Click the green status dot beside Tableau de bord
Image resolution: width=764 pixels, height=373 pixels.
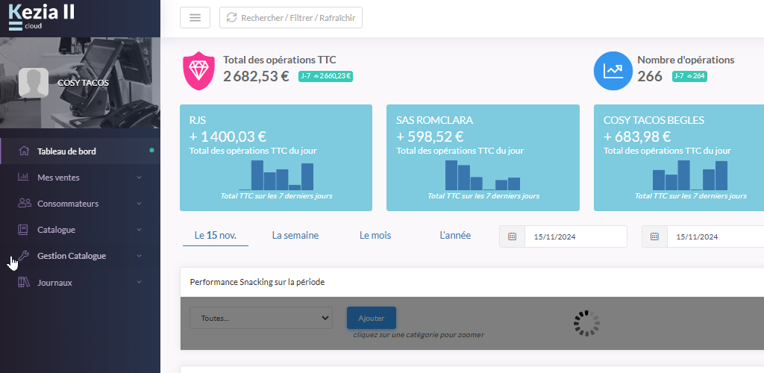pyautogui.click(x=152, y=151)
